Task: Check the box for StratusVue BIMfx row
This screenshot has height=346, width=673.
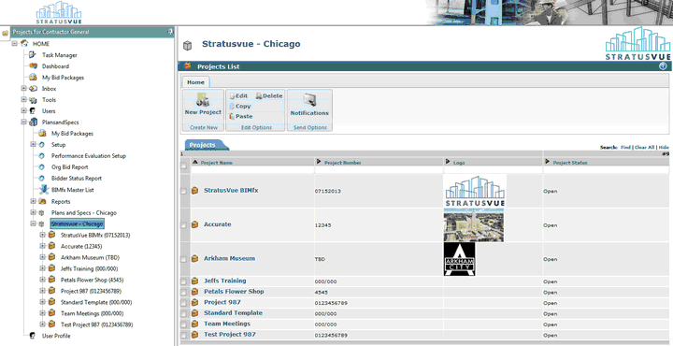Action: 184,191
